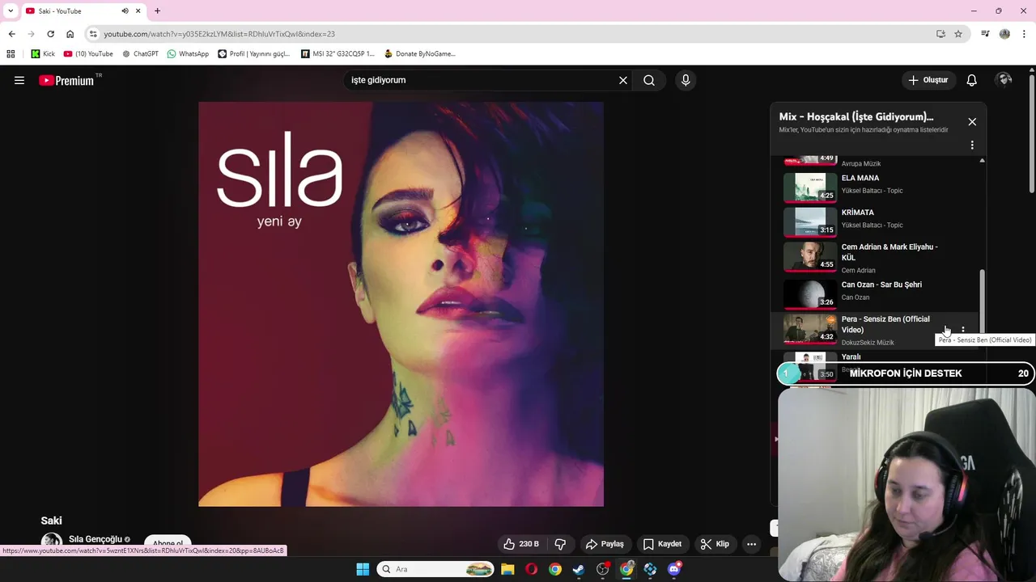Open Opera from the taskbar
This screenshot has width=1036, height=582.
pos(531,569)
